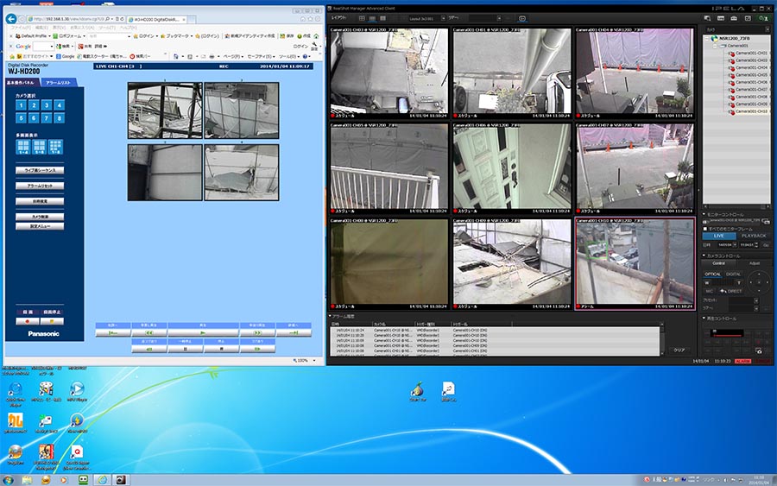Image resolution: width=777 pixels, height=486 pixels.
Task: Toggle the all monitor frames checkbox
Action: point(704,228)
